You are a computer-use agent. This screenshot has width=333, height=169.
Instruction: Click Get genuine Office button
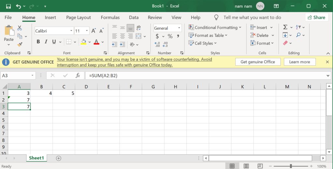point(258,62)
